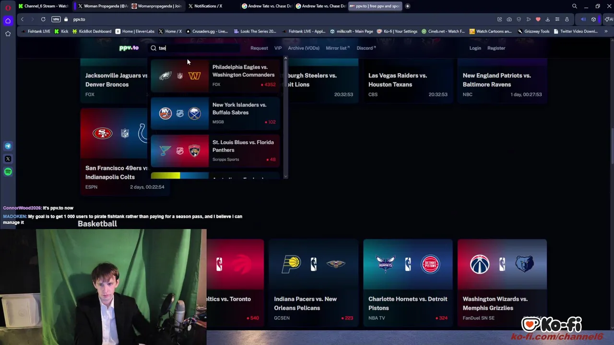The height and width of the screenshot is (345, 614).
Task: Click the Register link
Action: (496, 48)
